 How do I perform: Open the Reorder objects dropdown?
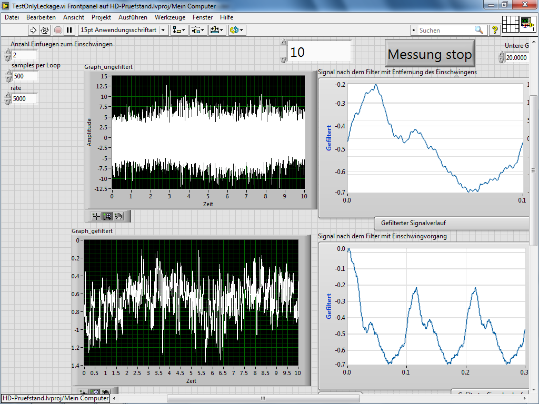(x=237, y=30)
